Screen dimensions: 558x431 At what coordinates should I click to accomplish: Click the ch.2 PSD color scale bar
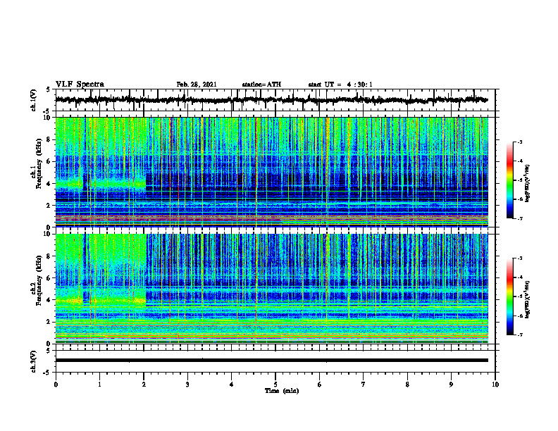click(x=509, y=296)
